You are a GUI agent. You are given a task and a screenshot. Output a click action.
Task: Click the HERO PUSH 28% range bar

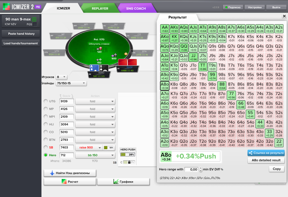click(x=128, y=155)
